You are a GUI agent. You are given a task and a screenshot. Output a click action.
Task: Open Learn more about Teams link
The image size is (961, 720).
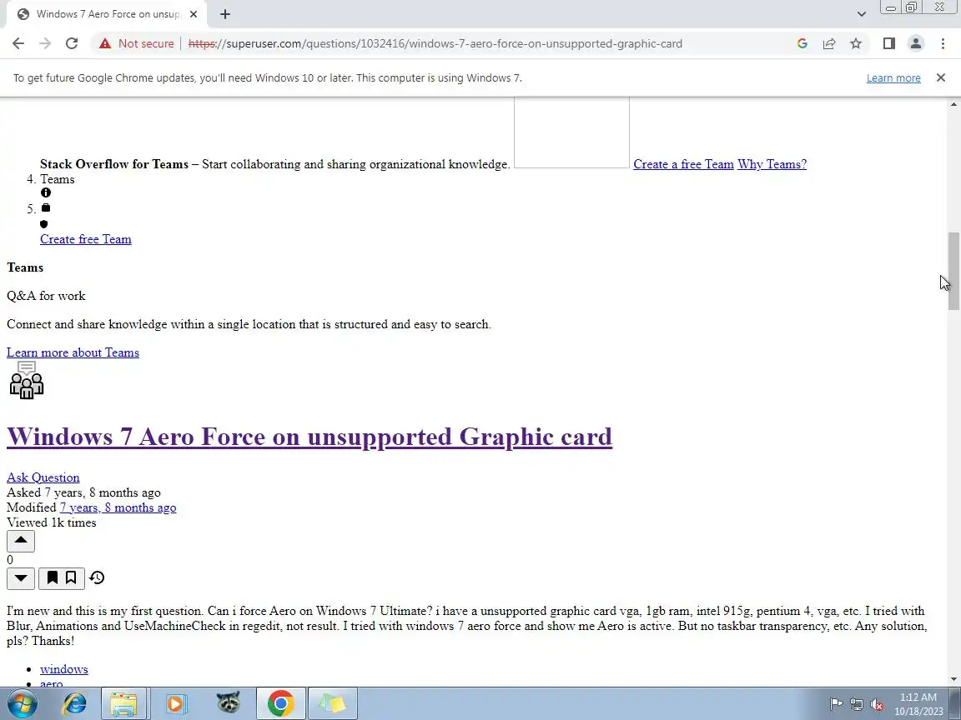pyautogui.click(x=73, y=352)
